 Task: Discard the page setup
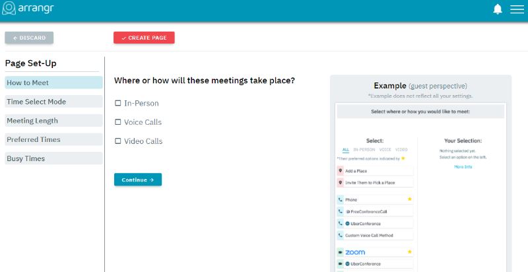pyautogui.click(x=29, y=38)
